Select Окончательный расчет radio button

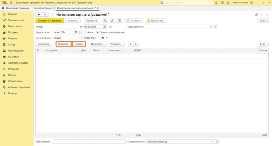click(97, 32)
